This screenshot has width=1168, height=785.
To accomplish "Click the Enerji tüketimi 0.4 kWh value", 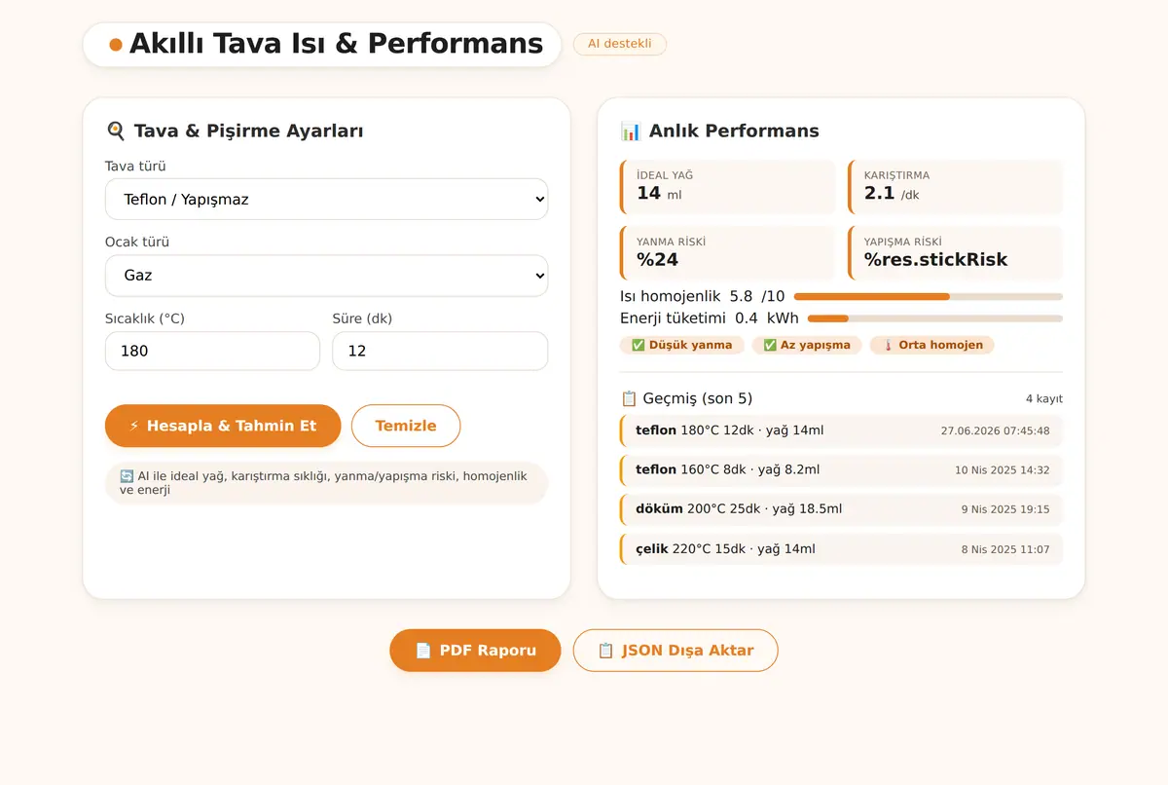I will 767,318.
